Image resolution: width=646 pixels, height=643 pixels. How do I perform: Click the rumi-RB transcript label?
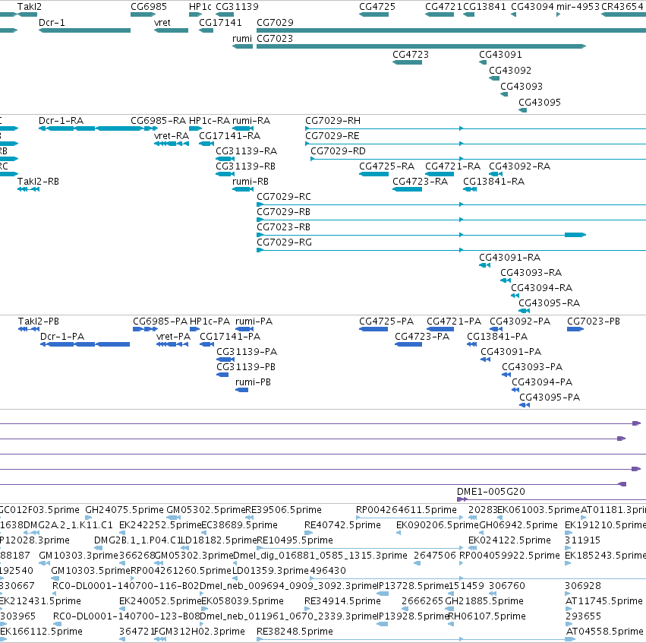click(251, 182)
